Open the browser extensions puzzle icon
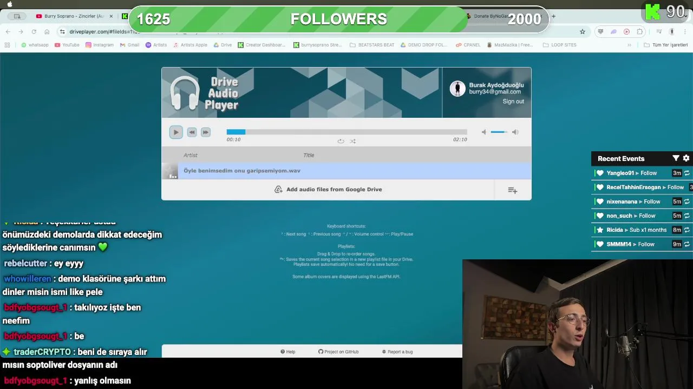This screenshot has width=693, height=389. click(x=640, y=32)
